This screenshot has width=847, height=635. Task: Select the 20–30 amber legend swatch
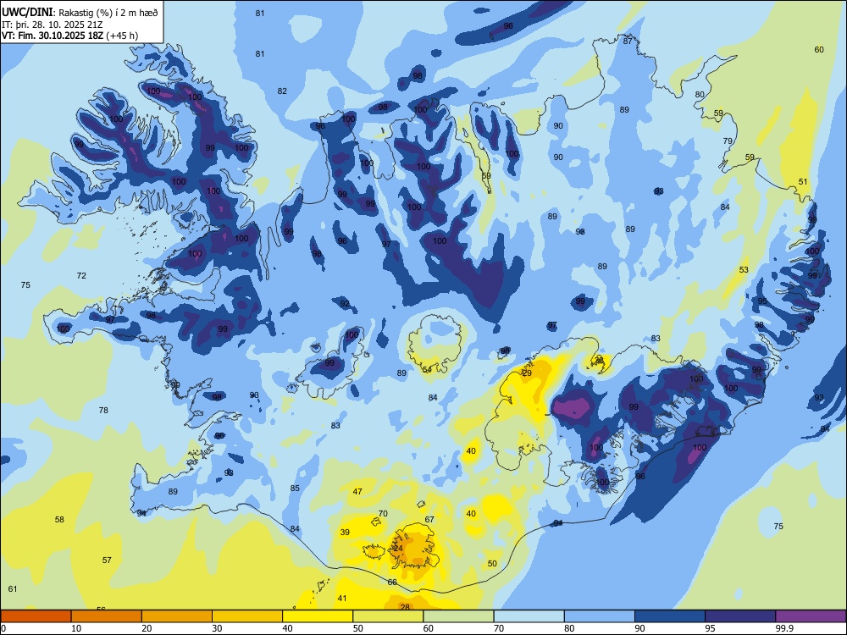[x=177, y=616]
